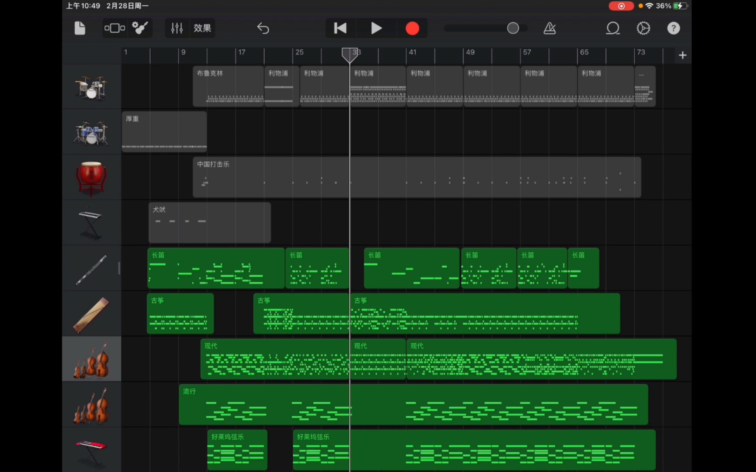Screen dimensions: 756x472
Task: Start playback with Play button
Action: (x=376, y=28)
